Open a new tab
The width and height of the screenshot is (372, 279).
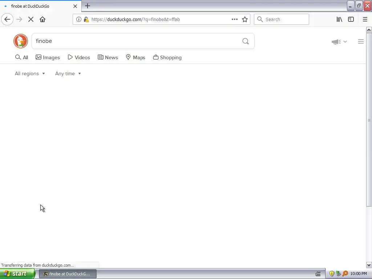[88, 6]
